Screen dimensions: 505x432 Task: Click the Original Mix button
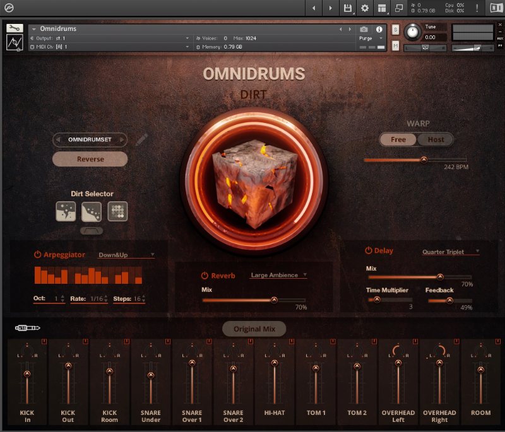[x=254, y=329]
